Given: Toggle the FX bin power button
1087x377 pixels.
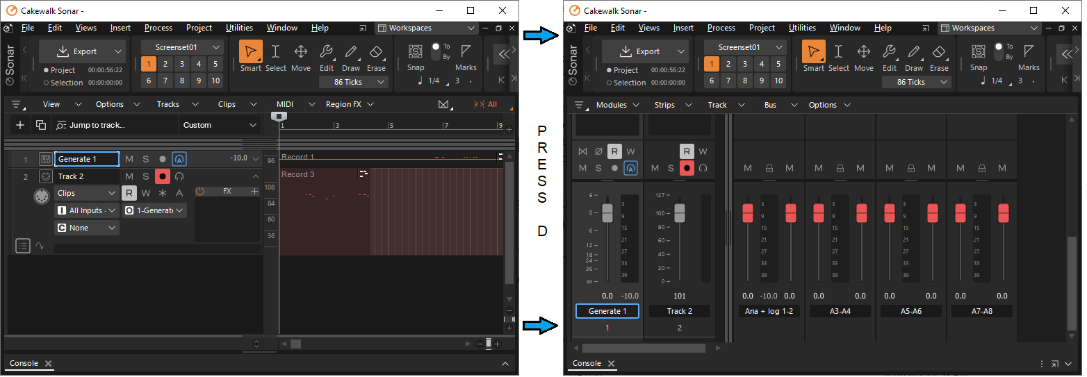Looking at the screenshot, I should pos(200,191).
